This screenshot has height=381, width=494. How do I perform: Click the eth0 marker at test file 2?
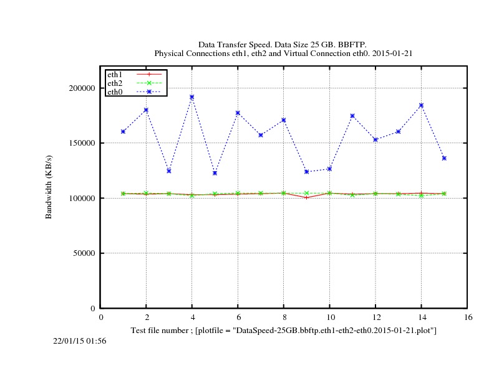tap(147, 110)
